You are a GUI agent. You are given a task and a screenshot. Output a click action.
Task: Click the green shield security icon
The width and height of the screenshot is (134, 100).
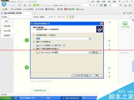pos(101,5)
